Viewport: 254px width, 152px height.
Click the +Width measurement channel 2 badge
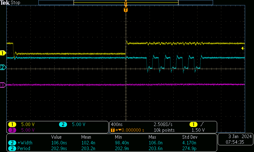click(12, 143)
